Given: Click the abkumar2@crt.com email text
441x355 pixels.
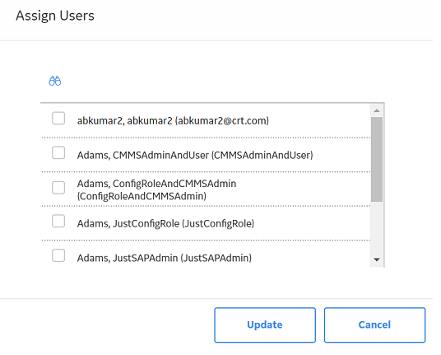Looking at the screenshot, I should (x=222, y=121).
